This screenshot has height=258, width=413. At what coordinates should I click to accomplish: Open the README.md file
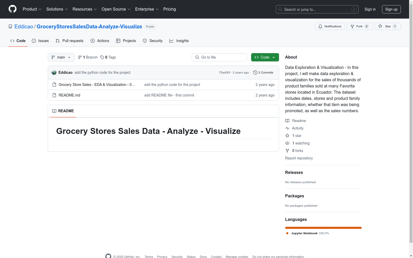(69, 95)
